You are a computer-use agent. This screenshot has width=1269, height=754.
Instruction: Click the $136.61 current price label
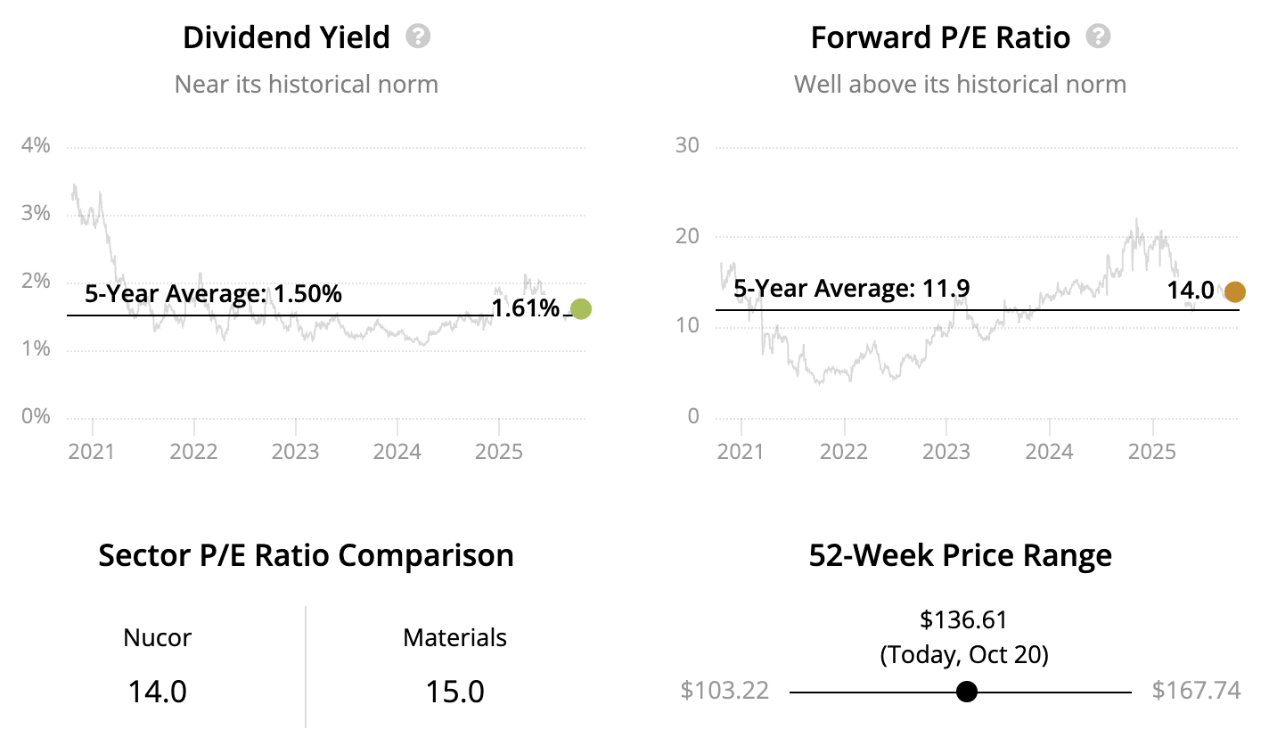pos(963,619)
